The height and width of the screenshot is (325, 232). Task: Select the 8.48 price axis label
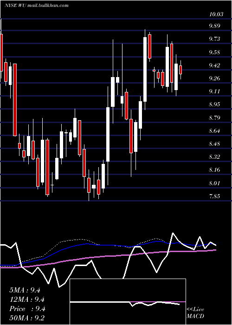pyautogui.click(x=214, y=144)
